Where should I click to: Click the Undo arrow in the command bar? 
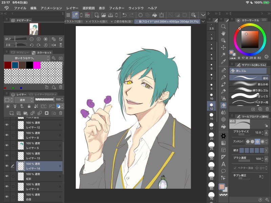point(124,15)
